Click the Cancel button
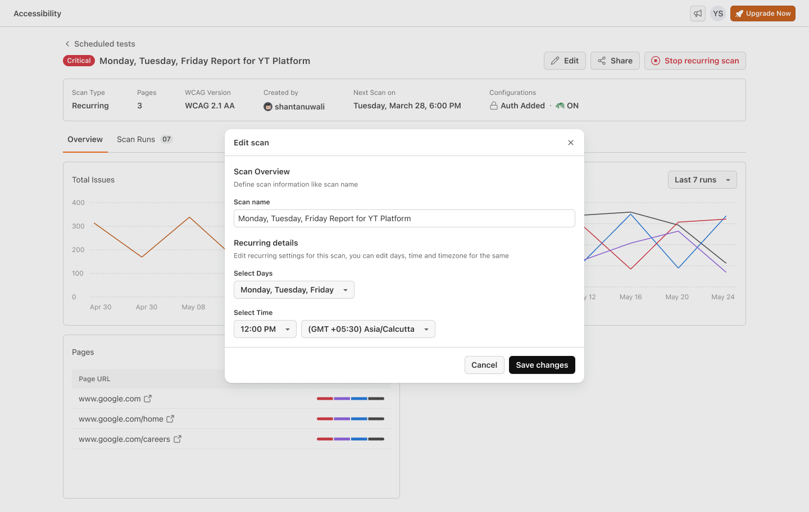The image size is (809, 512). [484, 365]
